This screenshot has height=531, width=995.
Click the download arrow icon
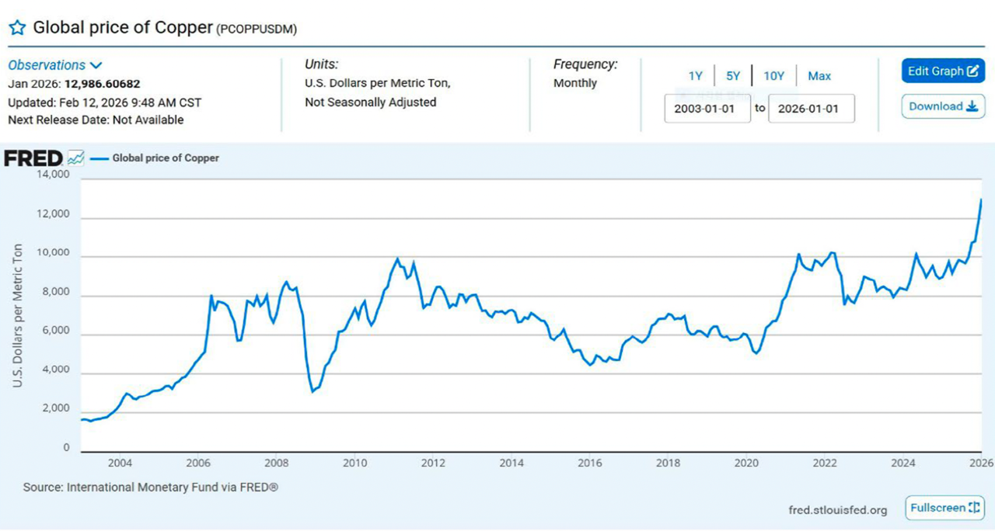(x=972, y=106)
